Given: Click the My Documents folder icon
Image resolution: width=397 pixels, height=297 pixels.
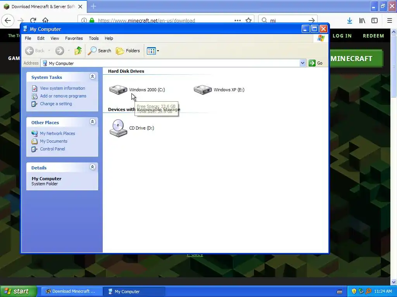Looking at the screenshot, I should (35, 141).
